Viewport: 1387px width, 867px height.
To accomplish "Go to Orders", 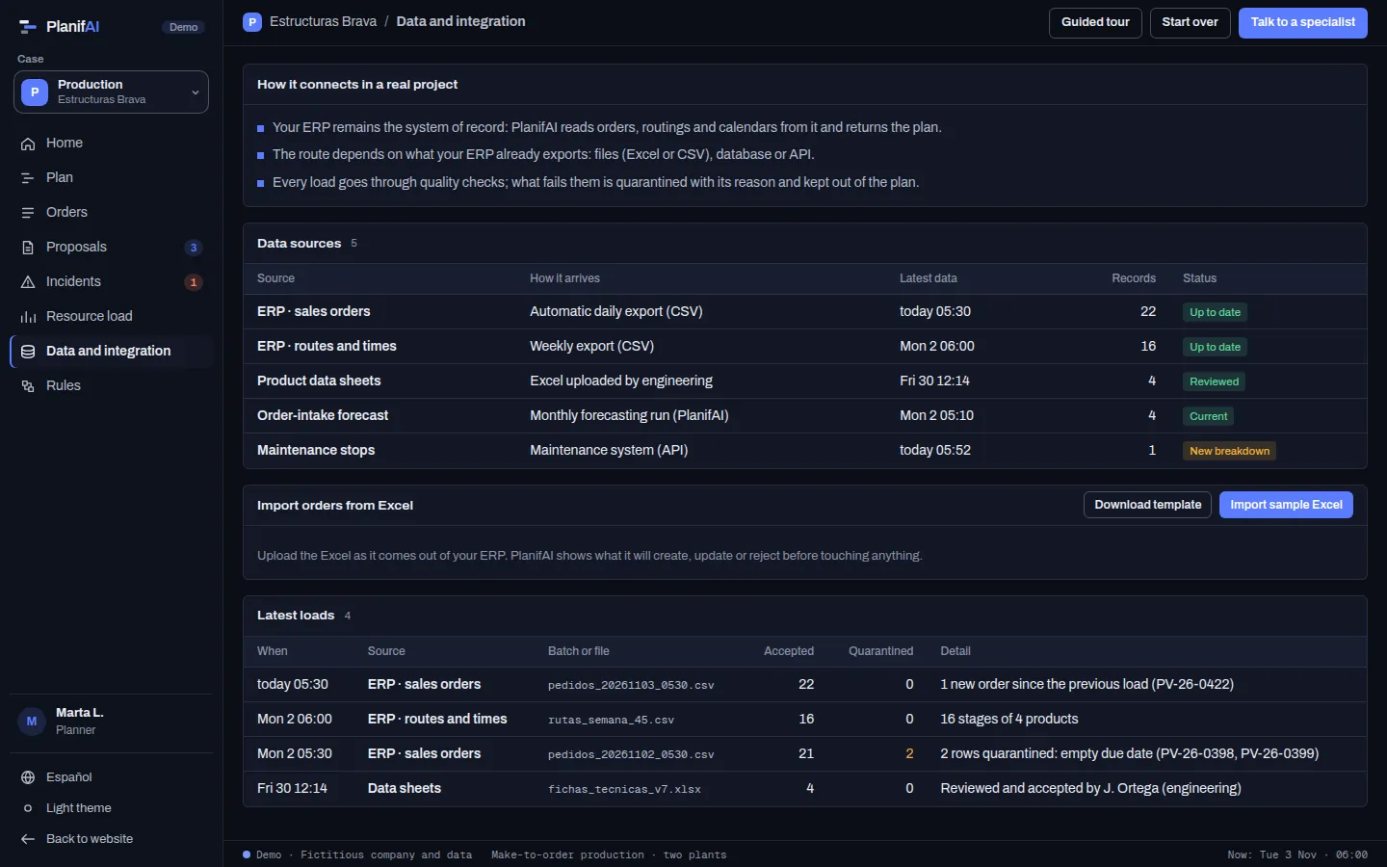I will [111, 212].
